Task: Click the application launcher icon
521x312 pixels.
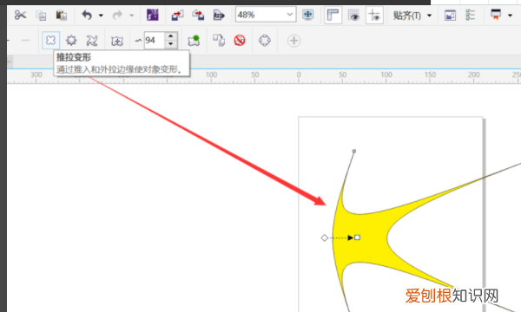Action: (x=496, y=15)
